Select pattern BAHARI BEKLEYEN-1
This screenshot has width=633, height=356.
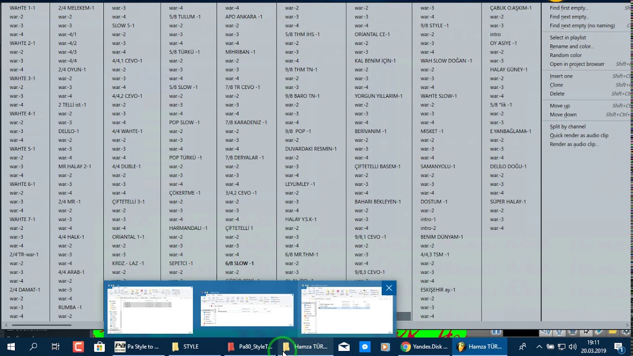tap(378, 202)
